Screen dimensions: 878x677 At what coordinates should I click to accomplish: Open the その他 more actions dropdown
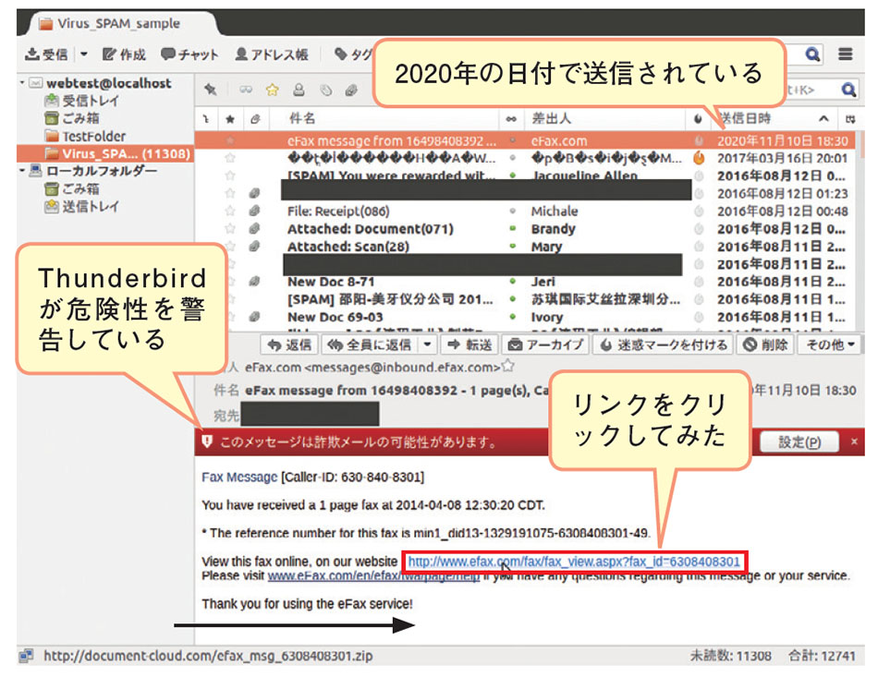click(x=830, y=345)
